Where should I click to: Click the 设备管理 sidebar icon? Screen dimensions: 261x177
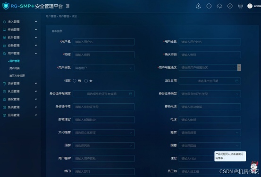[5, 46]
